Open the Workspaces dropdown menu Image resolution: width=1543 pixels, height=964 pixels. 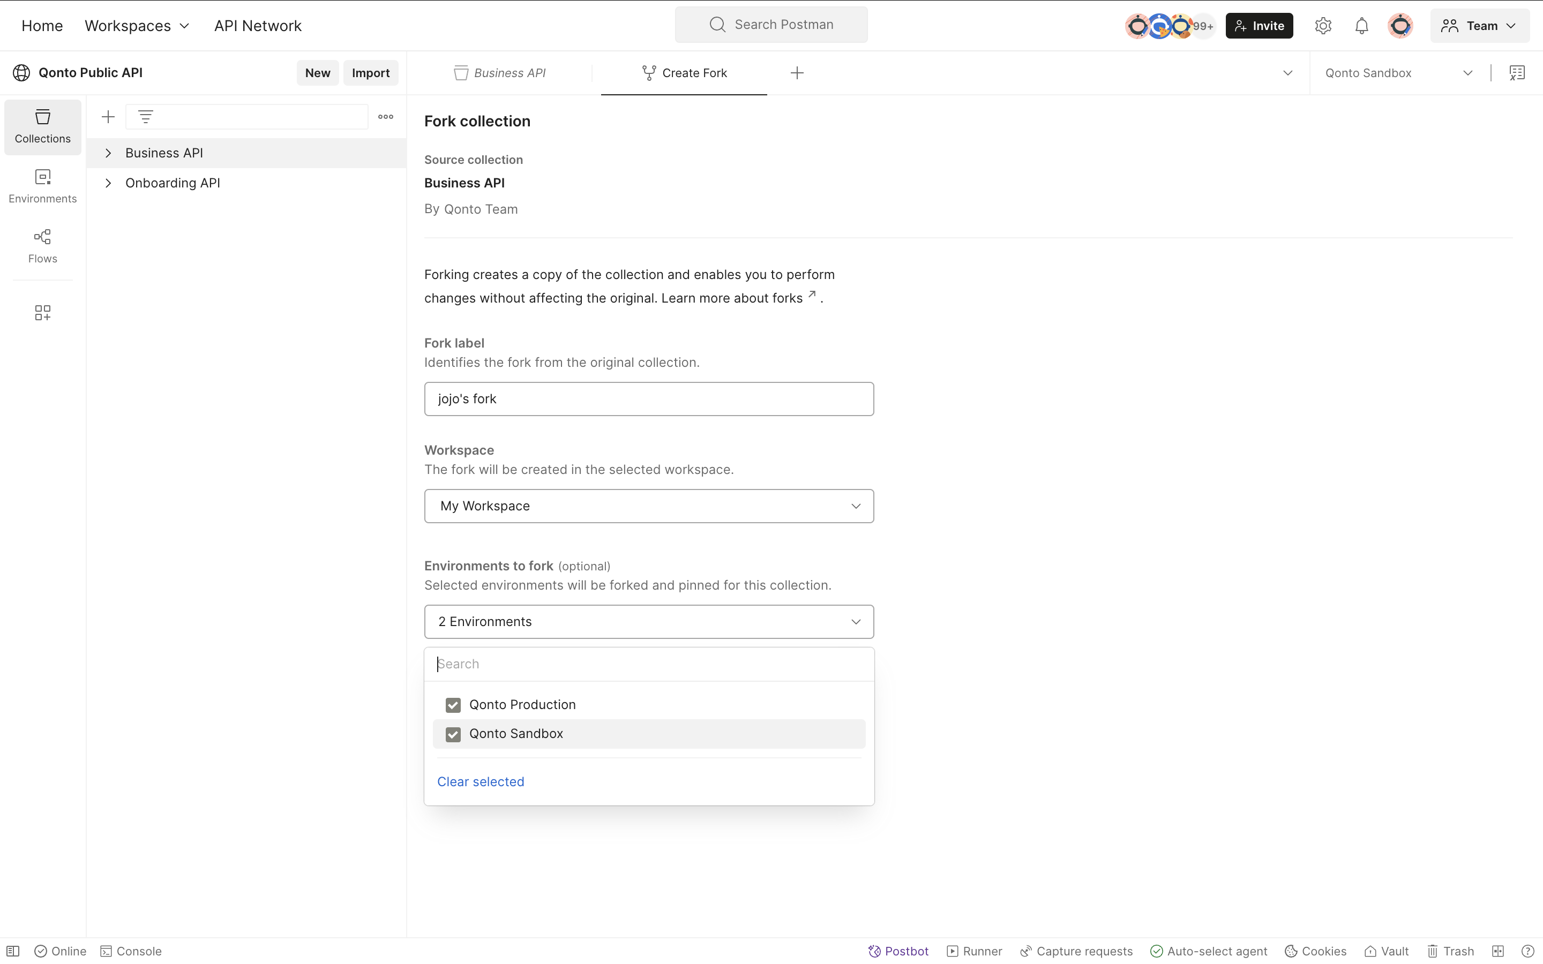click(137, 26)
